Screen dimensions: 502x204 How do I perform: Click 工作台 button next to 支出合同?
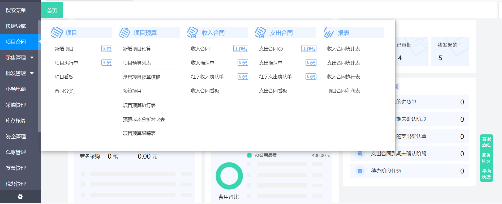click(309, 49)
